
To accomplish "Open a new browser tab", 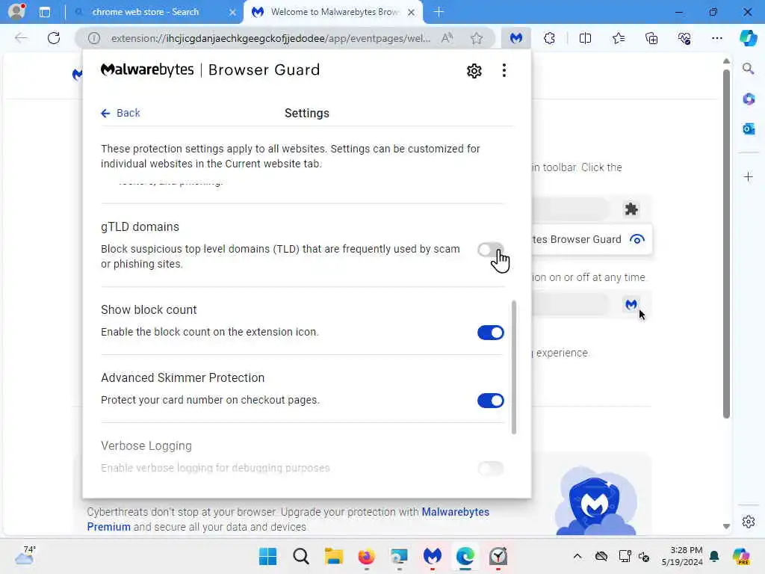I will point(439,12).
